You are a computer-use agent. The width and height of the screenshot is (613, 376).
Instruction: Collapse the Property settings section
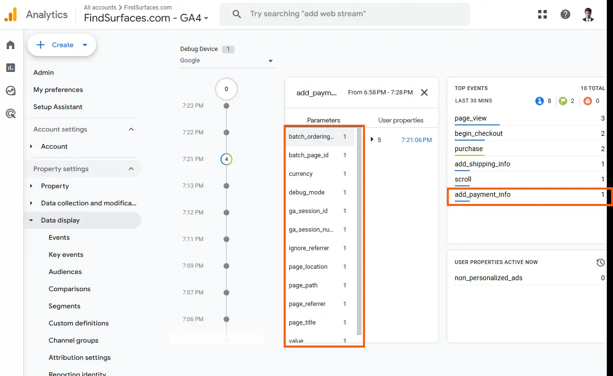tap(131, 169)
